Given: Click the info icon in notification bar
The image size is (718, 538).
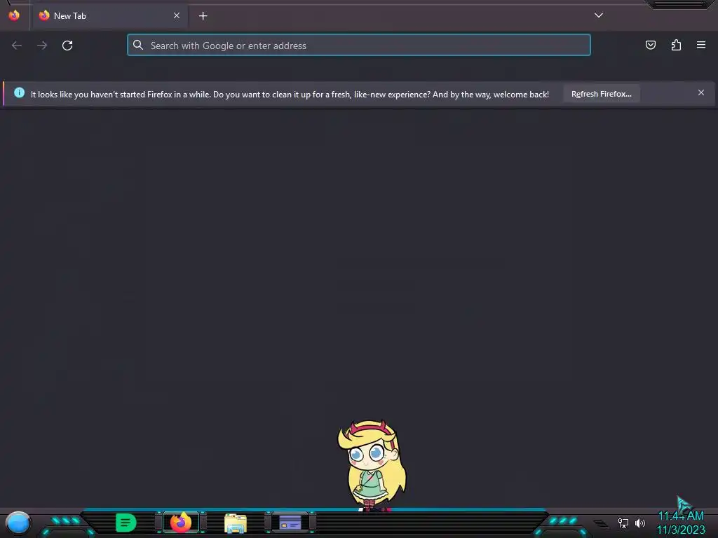Looking at the screenshot, I should pyautogui.click(x=19, y=93).
